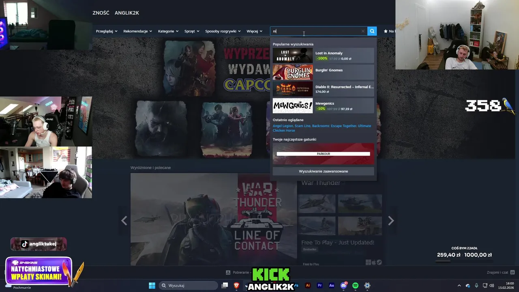Screen dimensions: 519x292
Task: Go to next featured carousel item
Action: tap(391, 221)
